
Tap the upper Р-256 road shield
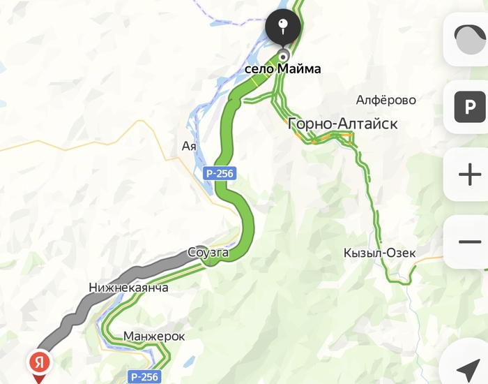click(x=220, y=173)
